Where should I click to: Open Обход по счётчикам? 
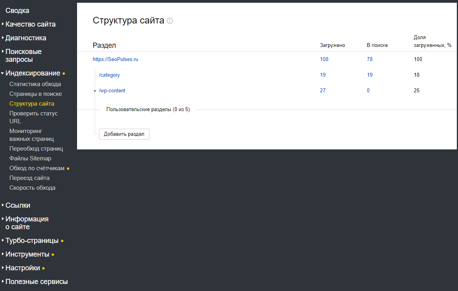coord(37,168)
